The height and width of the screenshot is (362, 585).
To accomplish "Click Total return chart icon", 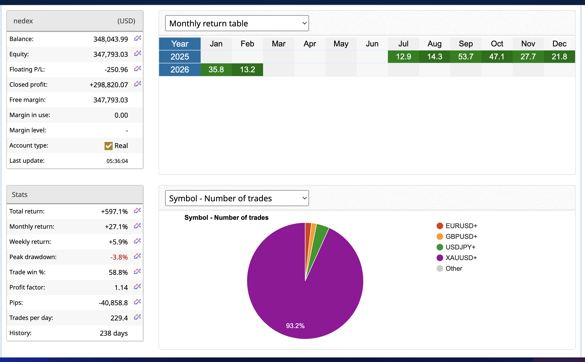I will [137, 211].
